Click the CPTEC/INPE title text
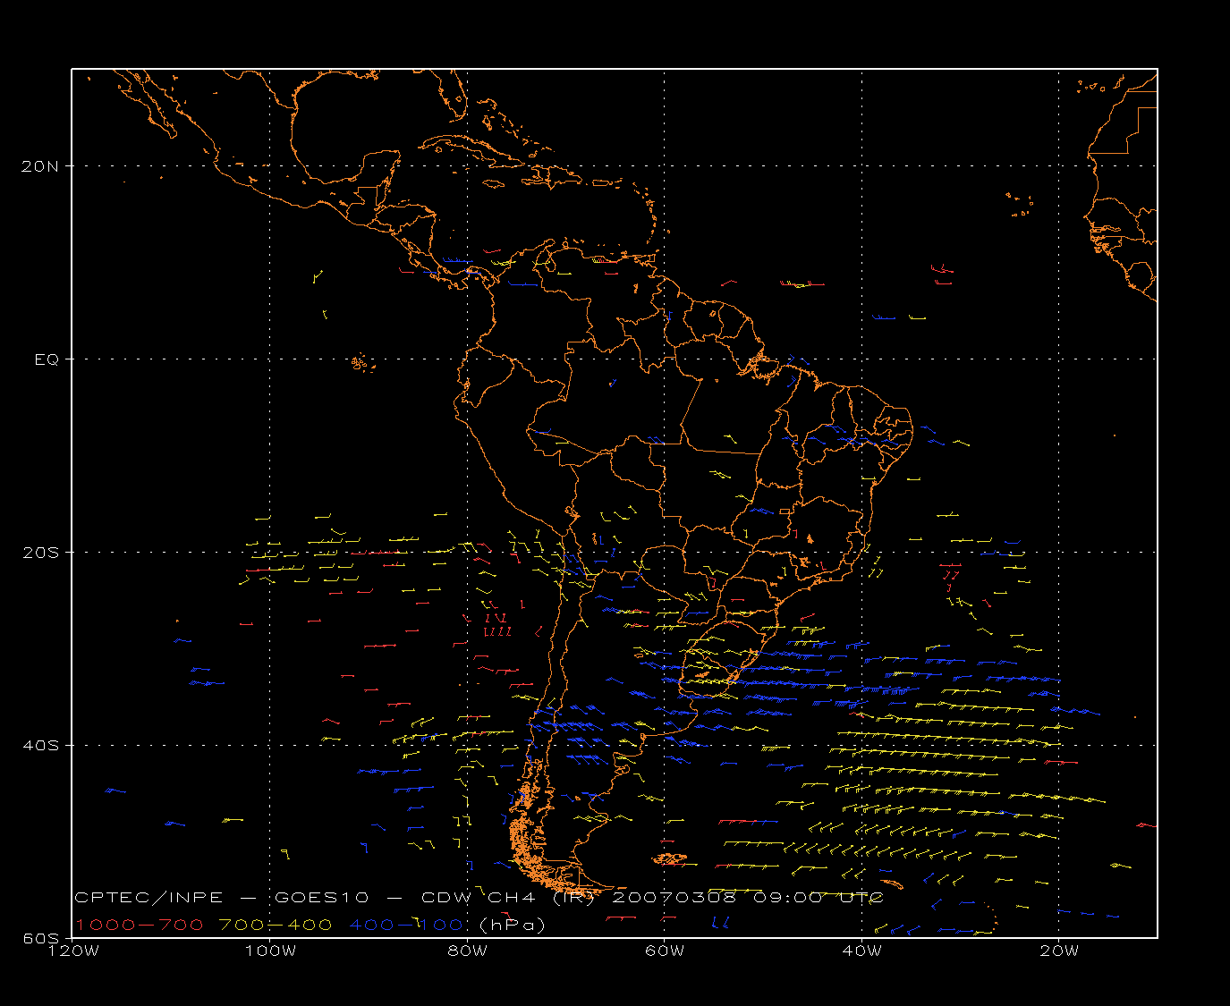Viewport: 1230px width, 1006px height. coord(149,897)
